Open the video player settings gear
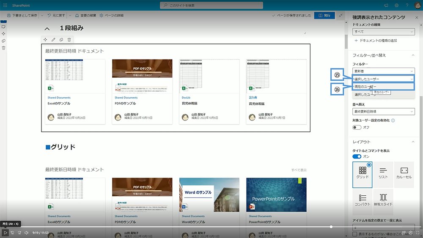Viewport: 423px width, 238px height. [x=411, y=233]
